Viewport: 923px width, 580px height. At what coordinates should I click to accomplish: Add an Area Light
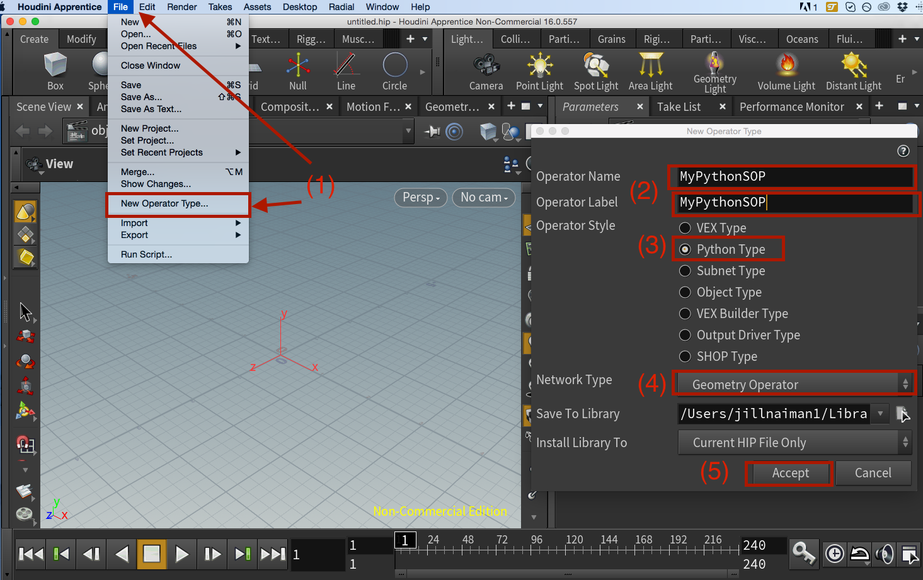(651, 72)
